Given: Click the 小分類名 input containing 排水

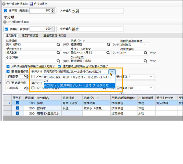Looking at the screenshot, I should tap(97, 29).
